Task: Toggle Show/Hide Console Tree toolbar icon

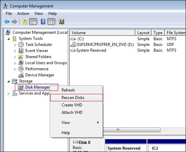Action: (x=33, y=22)
